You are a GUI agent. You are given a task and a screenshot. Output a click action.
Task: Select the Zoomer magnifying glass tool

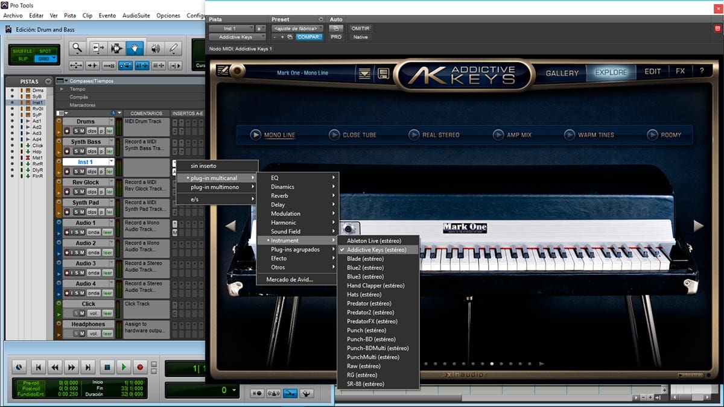pyautogui.click(x=77, y=48)
